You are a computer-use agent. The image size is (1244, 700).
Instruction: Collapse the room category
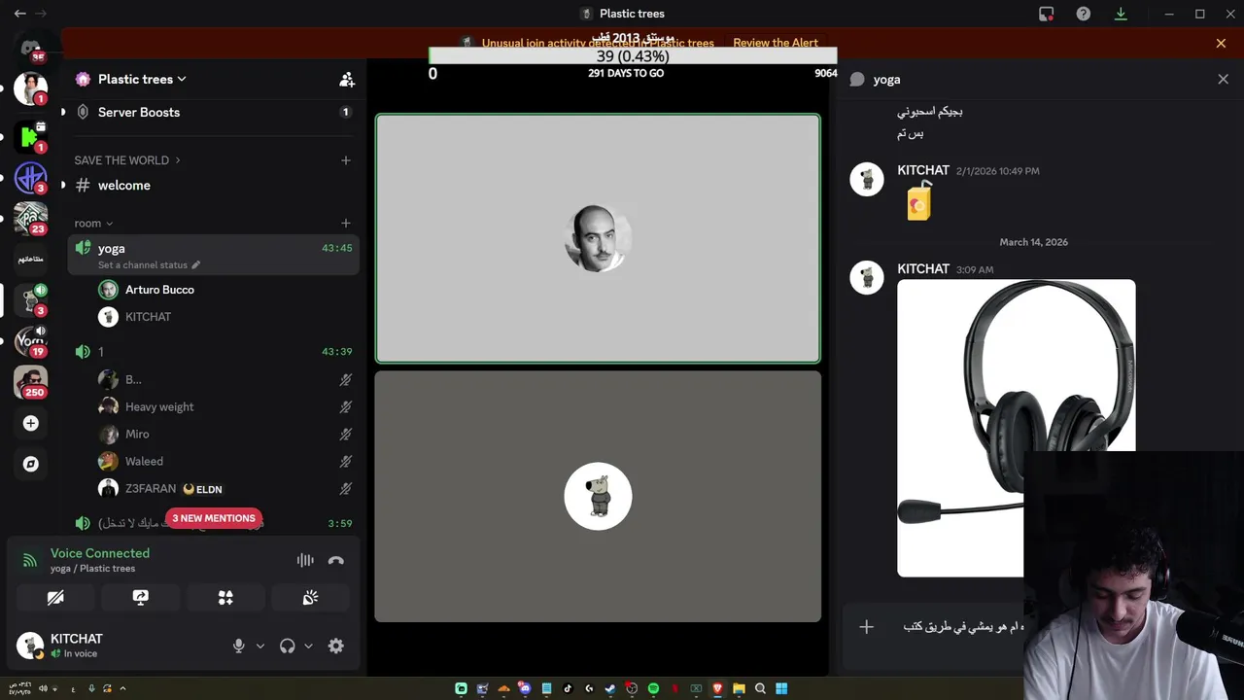pos(93,223)
